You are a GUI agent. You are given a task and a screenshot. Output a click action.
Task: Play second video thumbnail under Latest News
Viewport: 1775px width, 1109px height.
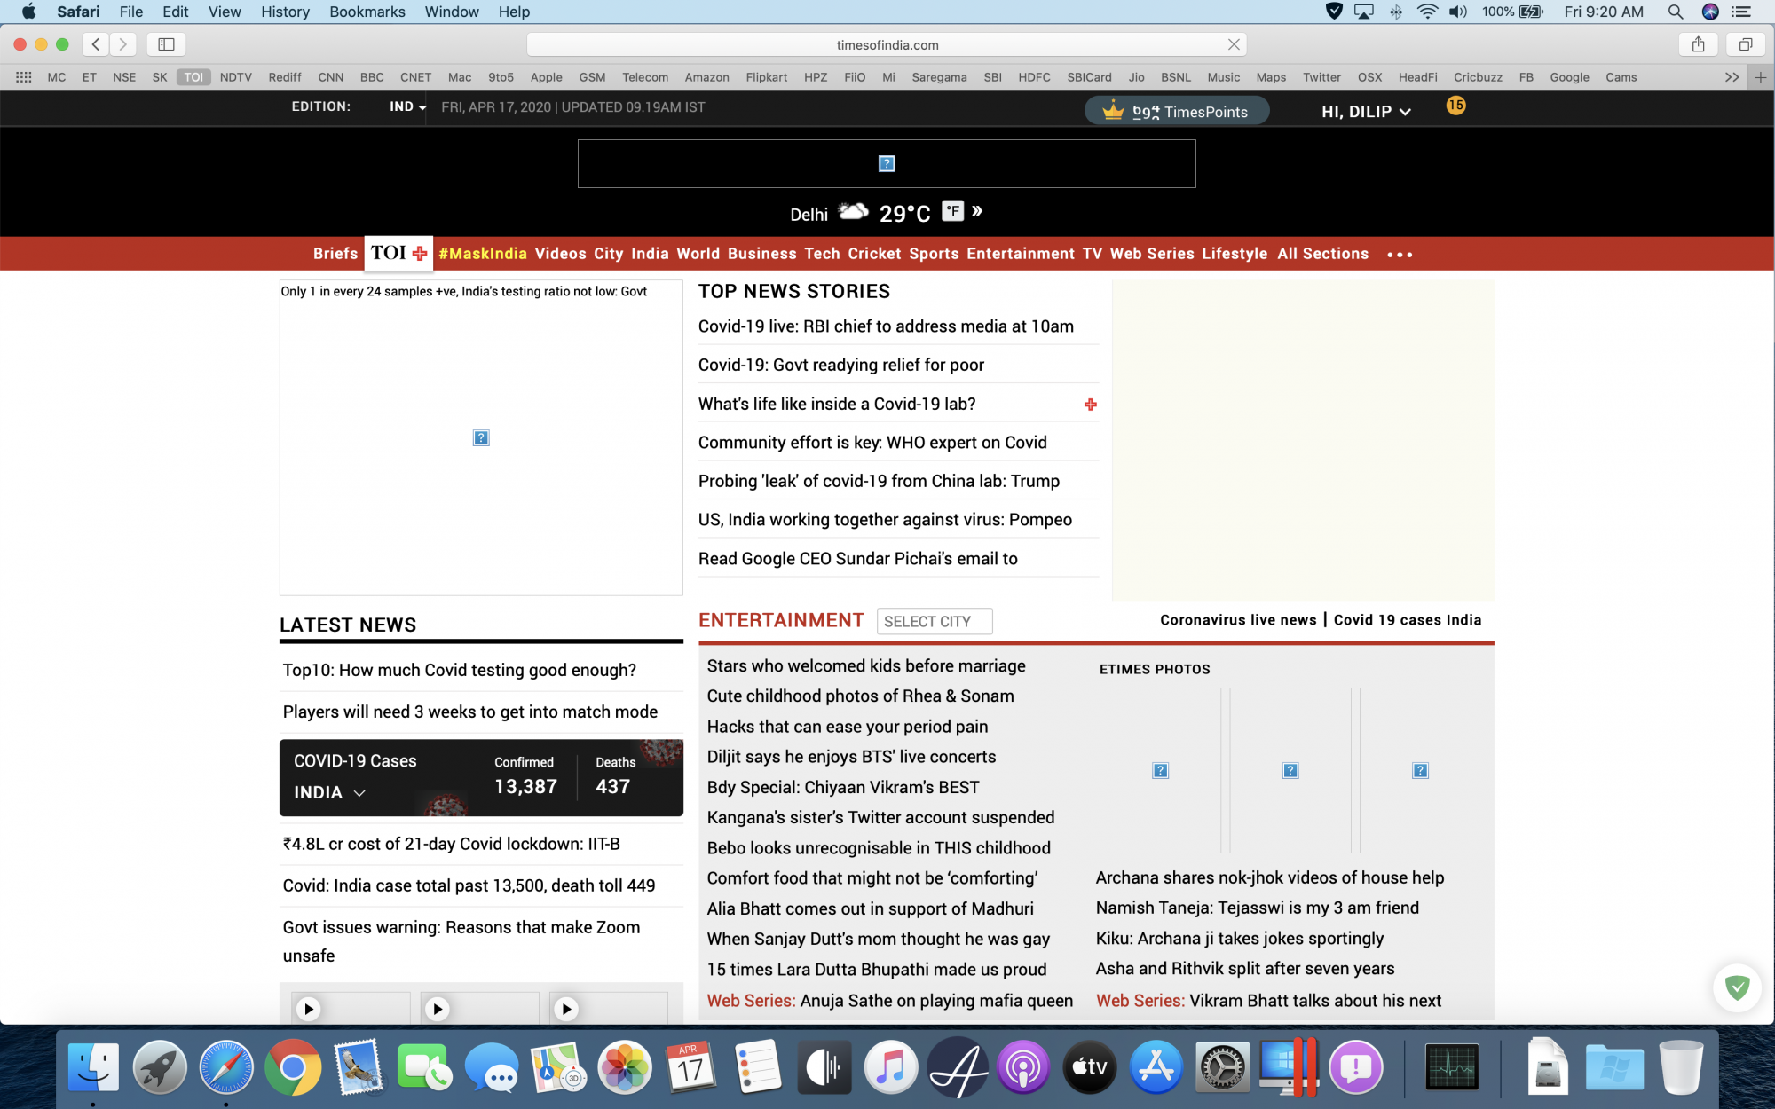[x=437, y=1009]
